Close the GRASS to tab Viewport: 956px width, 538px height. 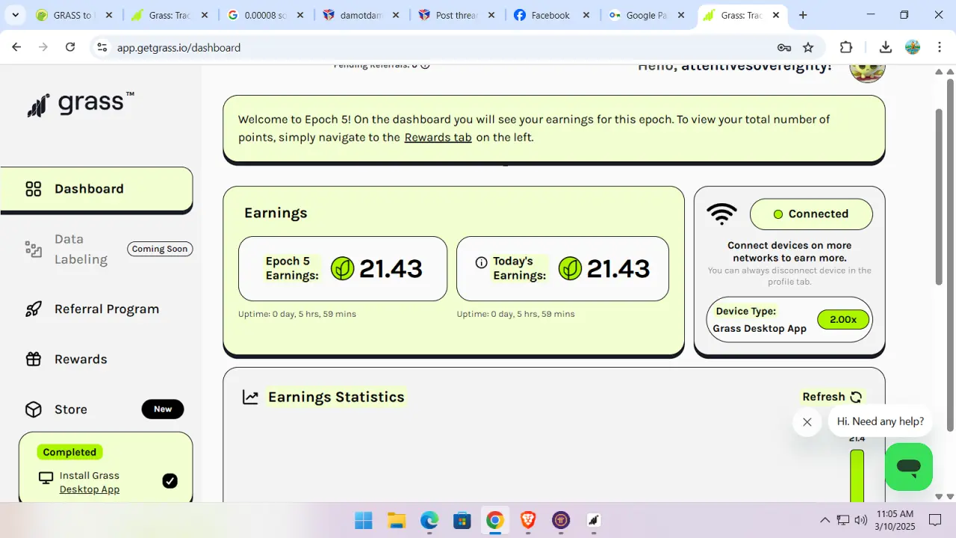(x=109, y=15)
